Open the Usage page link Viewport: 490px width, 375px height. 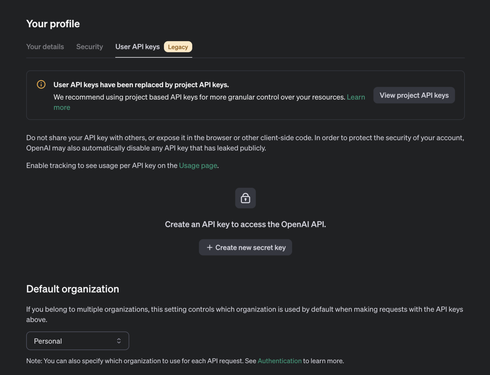pos(198,165)
